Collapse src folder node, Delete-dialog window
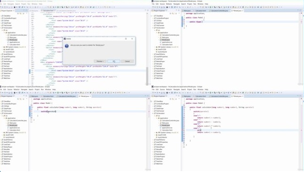Screen dimensions: 304x172 (2, 30)
